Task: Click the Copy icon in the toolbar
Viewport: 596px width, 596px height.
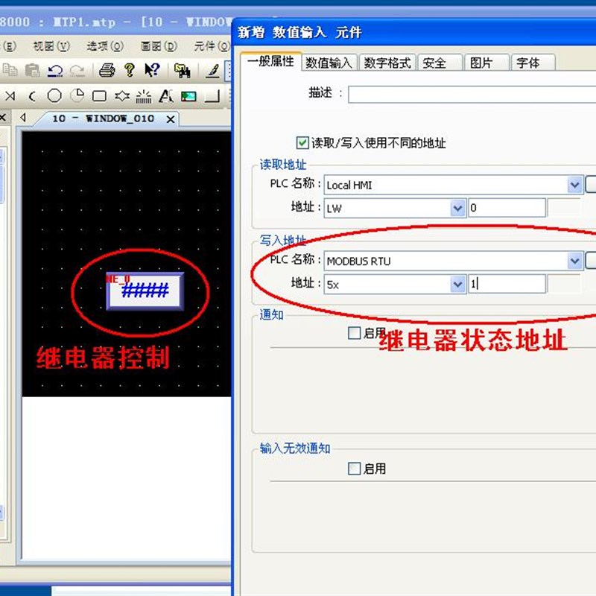Action: click(10, 70)
